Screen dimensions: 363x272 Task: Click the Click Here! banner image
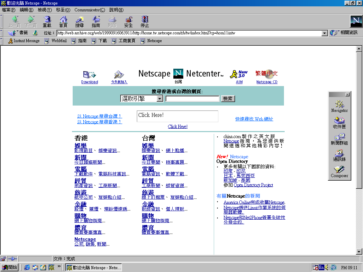[x=178, y=116]
